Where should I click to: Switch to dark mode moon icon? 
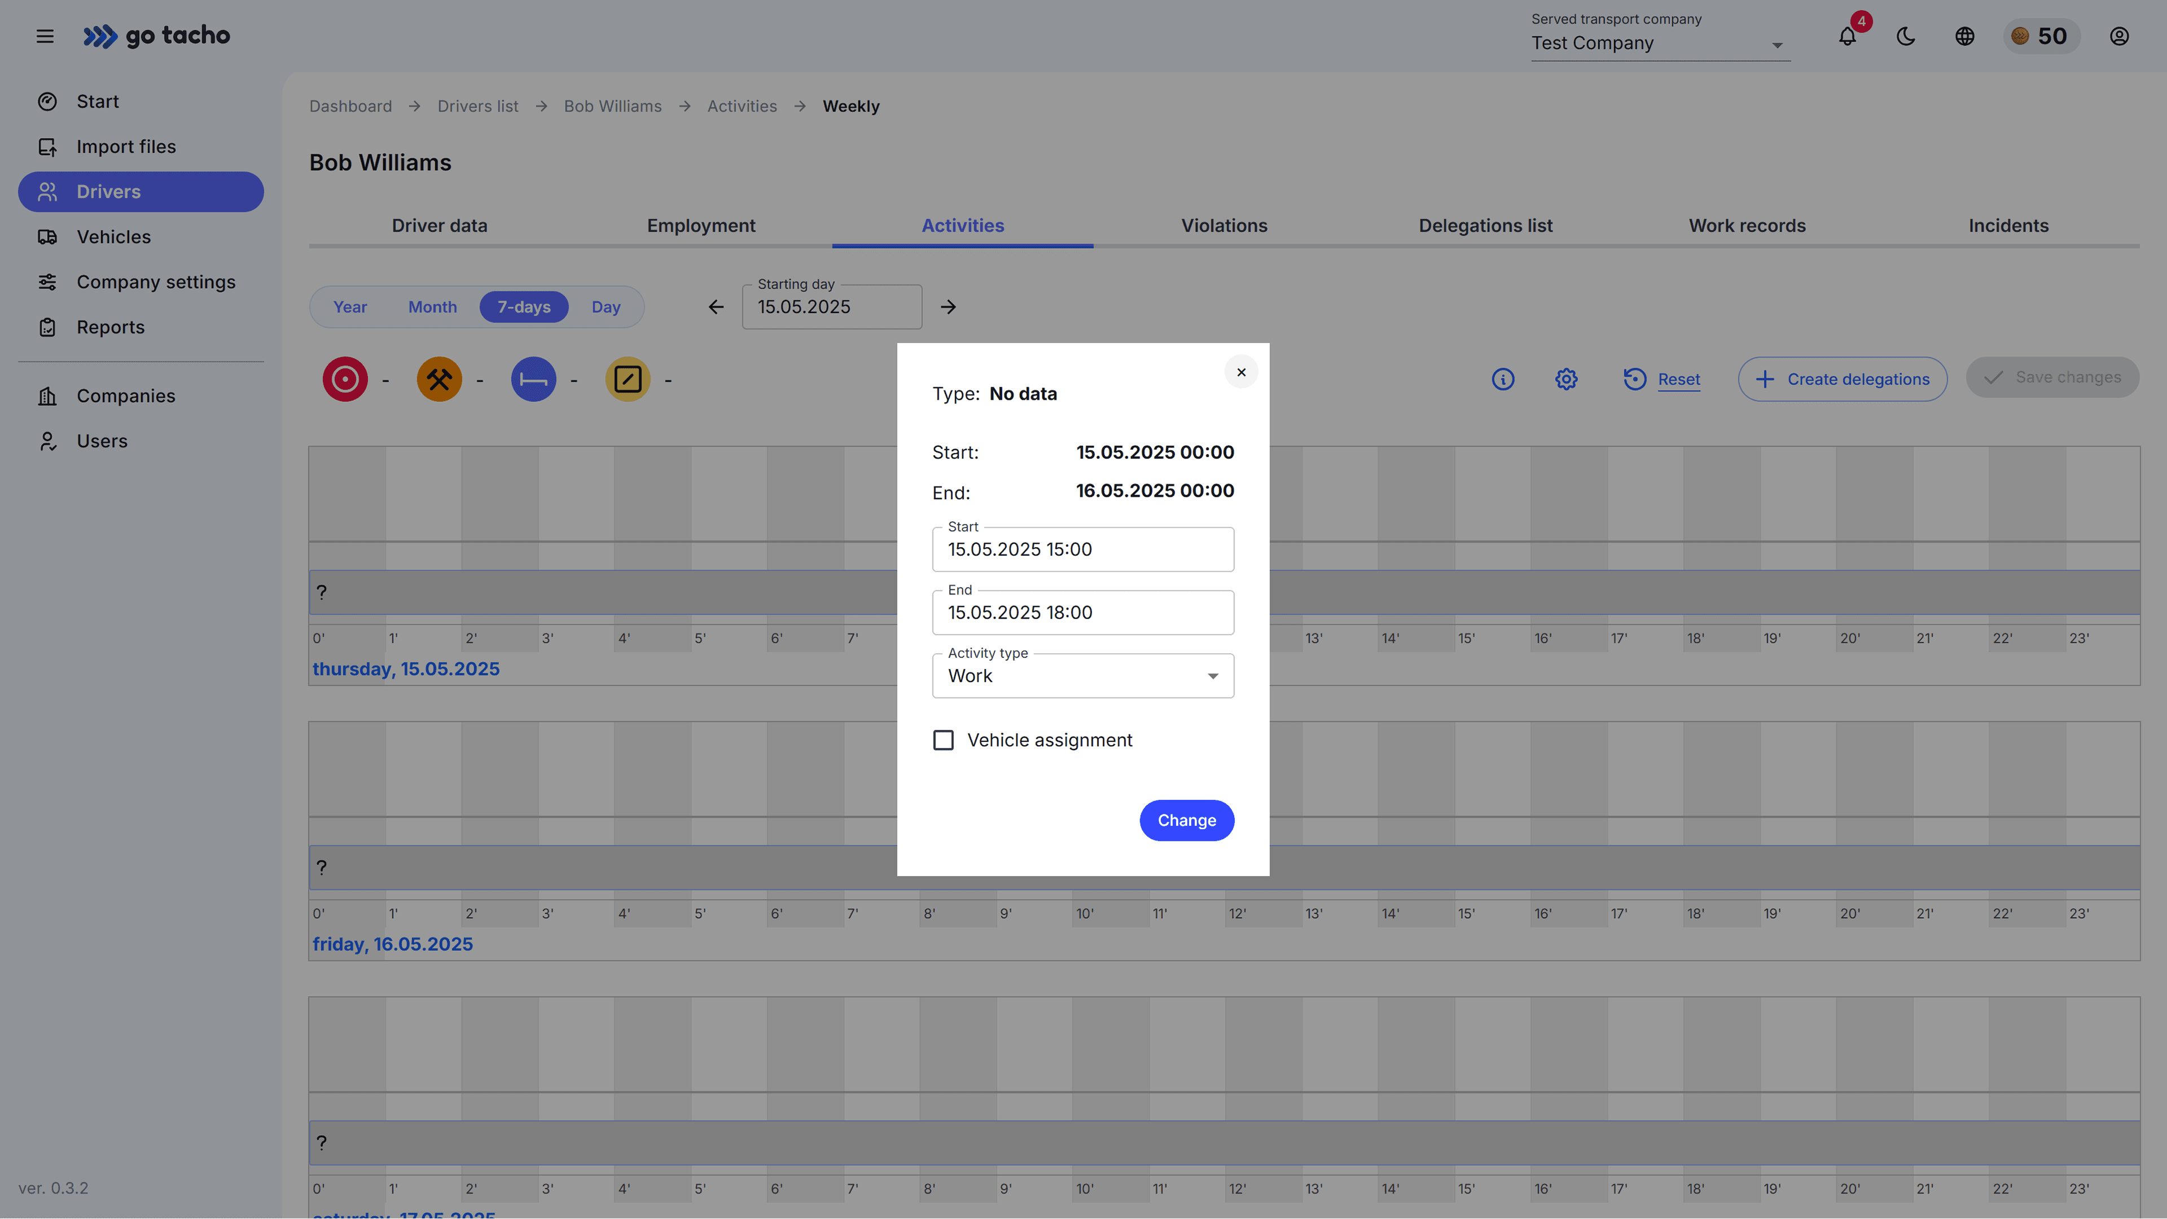(1906, 36)
